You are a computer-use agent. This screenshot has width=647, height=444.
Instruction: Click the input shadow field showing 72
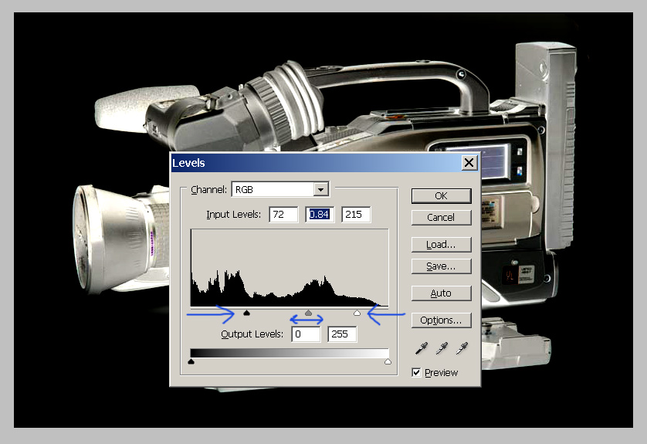283,215
